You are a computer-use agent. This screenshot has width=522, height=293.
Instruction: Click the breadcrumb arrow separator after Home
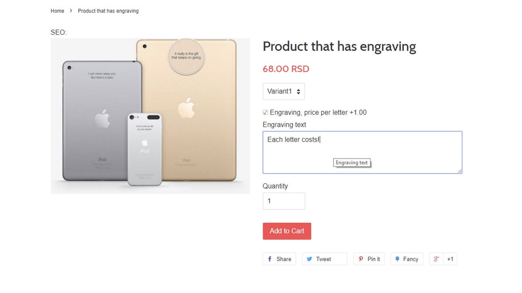coord(71,11)
